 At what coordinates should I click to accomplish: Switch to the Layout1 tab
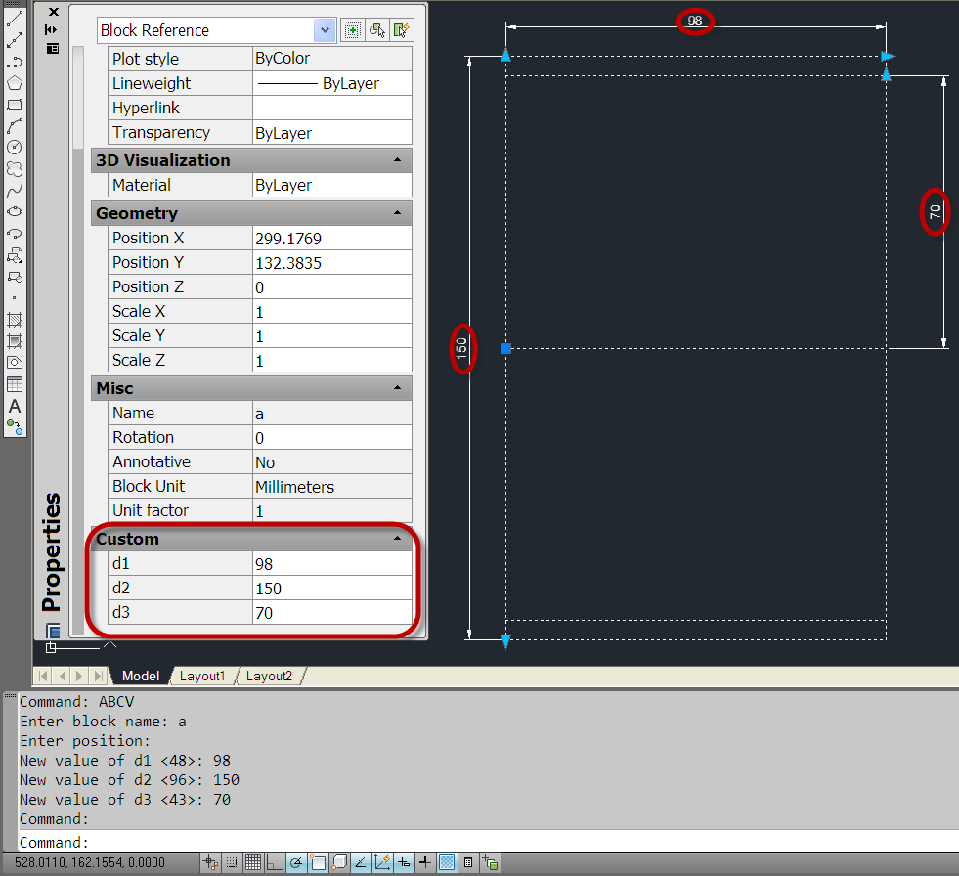tap(202, 676)
